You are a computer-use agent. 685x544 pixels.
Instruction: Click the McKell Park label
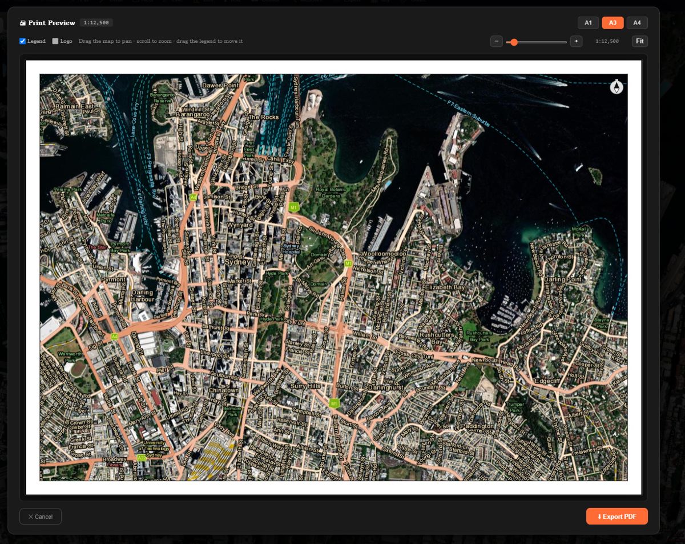coord(579,231)
